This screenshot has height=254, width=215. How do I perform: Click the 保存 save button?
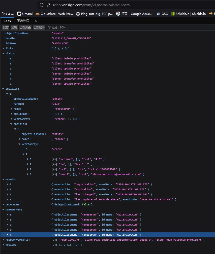tap(6, 27)
